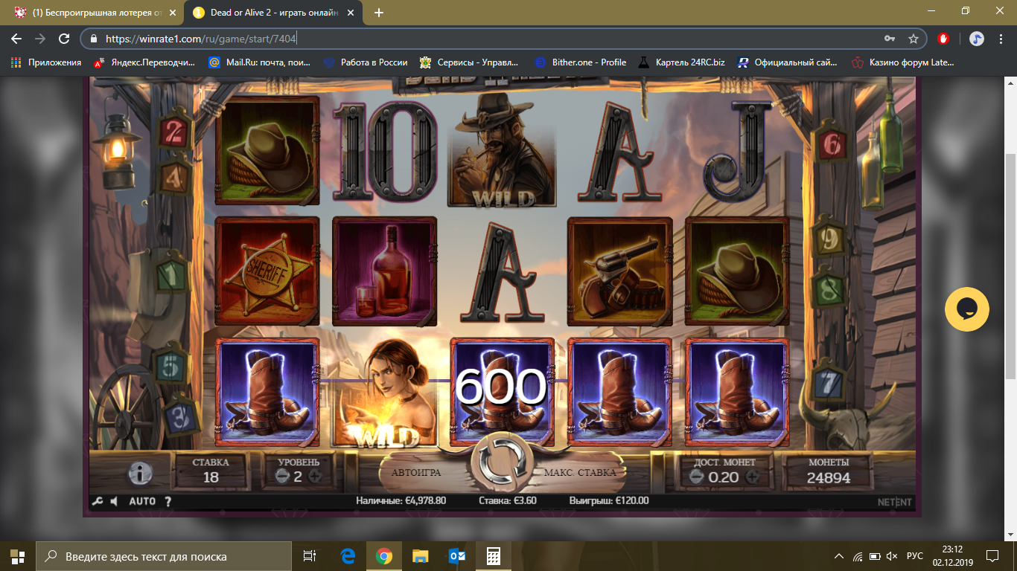Open the Работа в России bookmark

click(366, 62)
